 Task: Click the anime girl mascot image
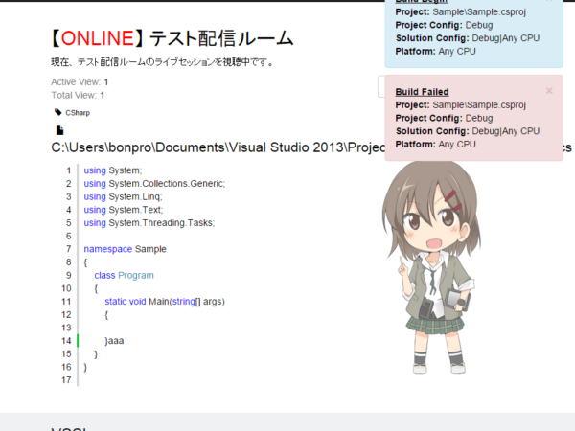(x=431, y=267)
